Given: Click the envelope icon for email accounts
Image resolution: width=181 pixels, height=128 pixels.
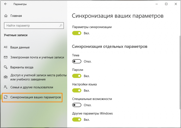Looking at the screenshot, I should pyautogui.click(x=6, y=57).
